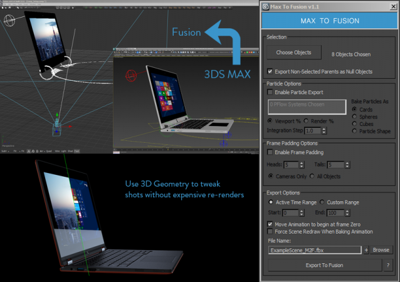This screenshot has height=282, width=400.
Task: Choose Custom Range export option
Action: 322,202
